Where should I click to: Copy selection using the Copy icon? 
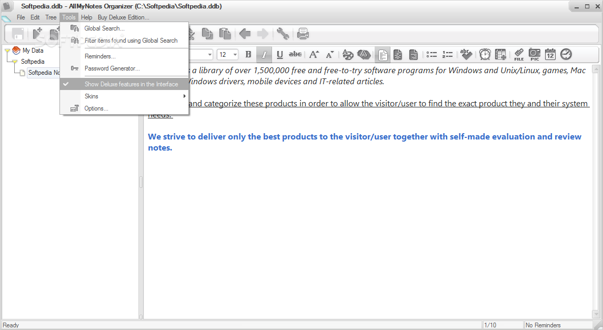(x=208, y=34)
